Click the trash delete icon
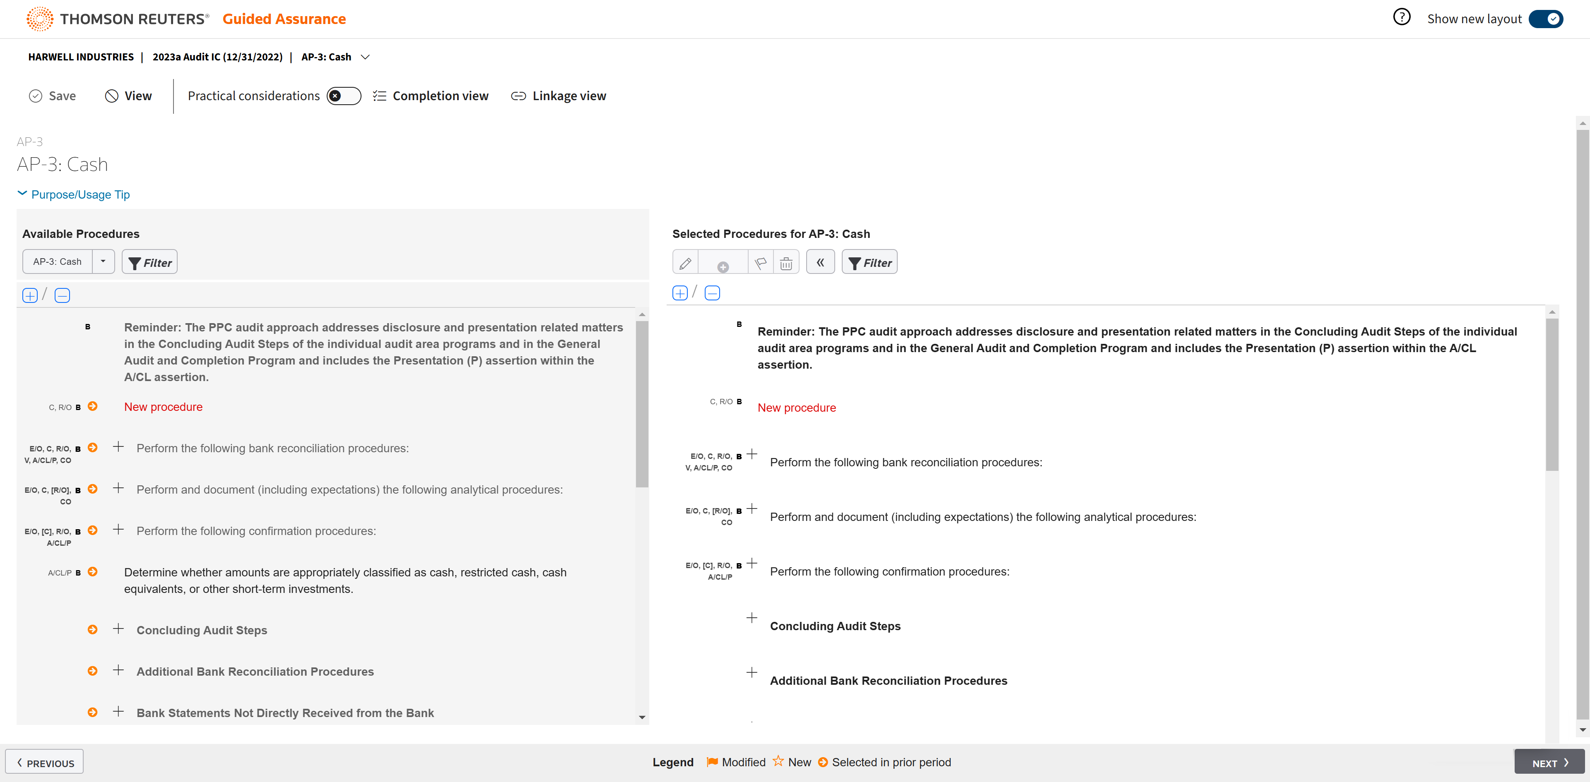1590x782 pixels. pyautogui.click(x=786, y=263)
